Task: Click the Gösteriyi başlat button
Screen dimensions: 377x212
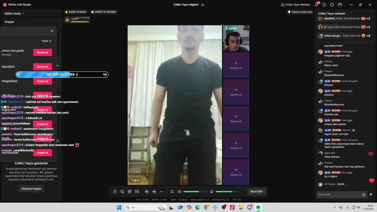Action: 31,188
